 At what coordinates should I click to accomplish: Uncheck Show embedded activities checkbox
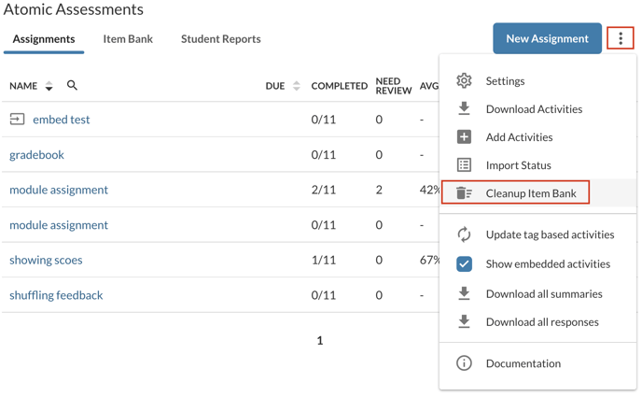coord(464,264)
